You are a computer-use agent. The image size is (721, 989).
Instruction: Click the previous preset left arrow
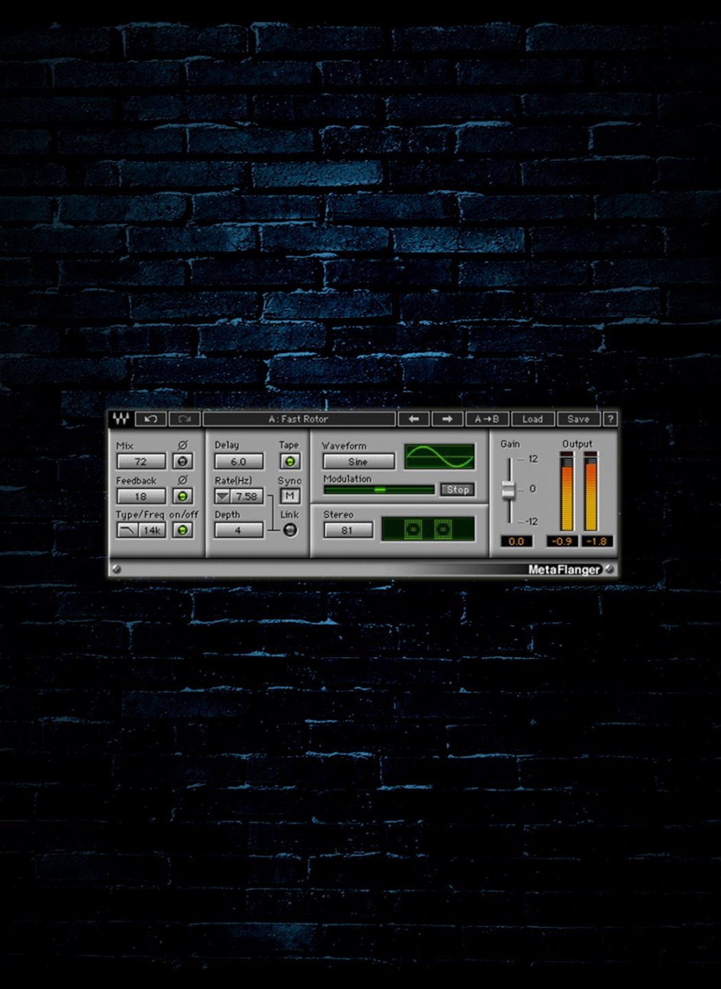414,418
